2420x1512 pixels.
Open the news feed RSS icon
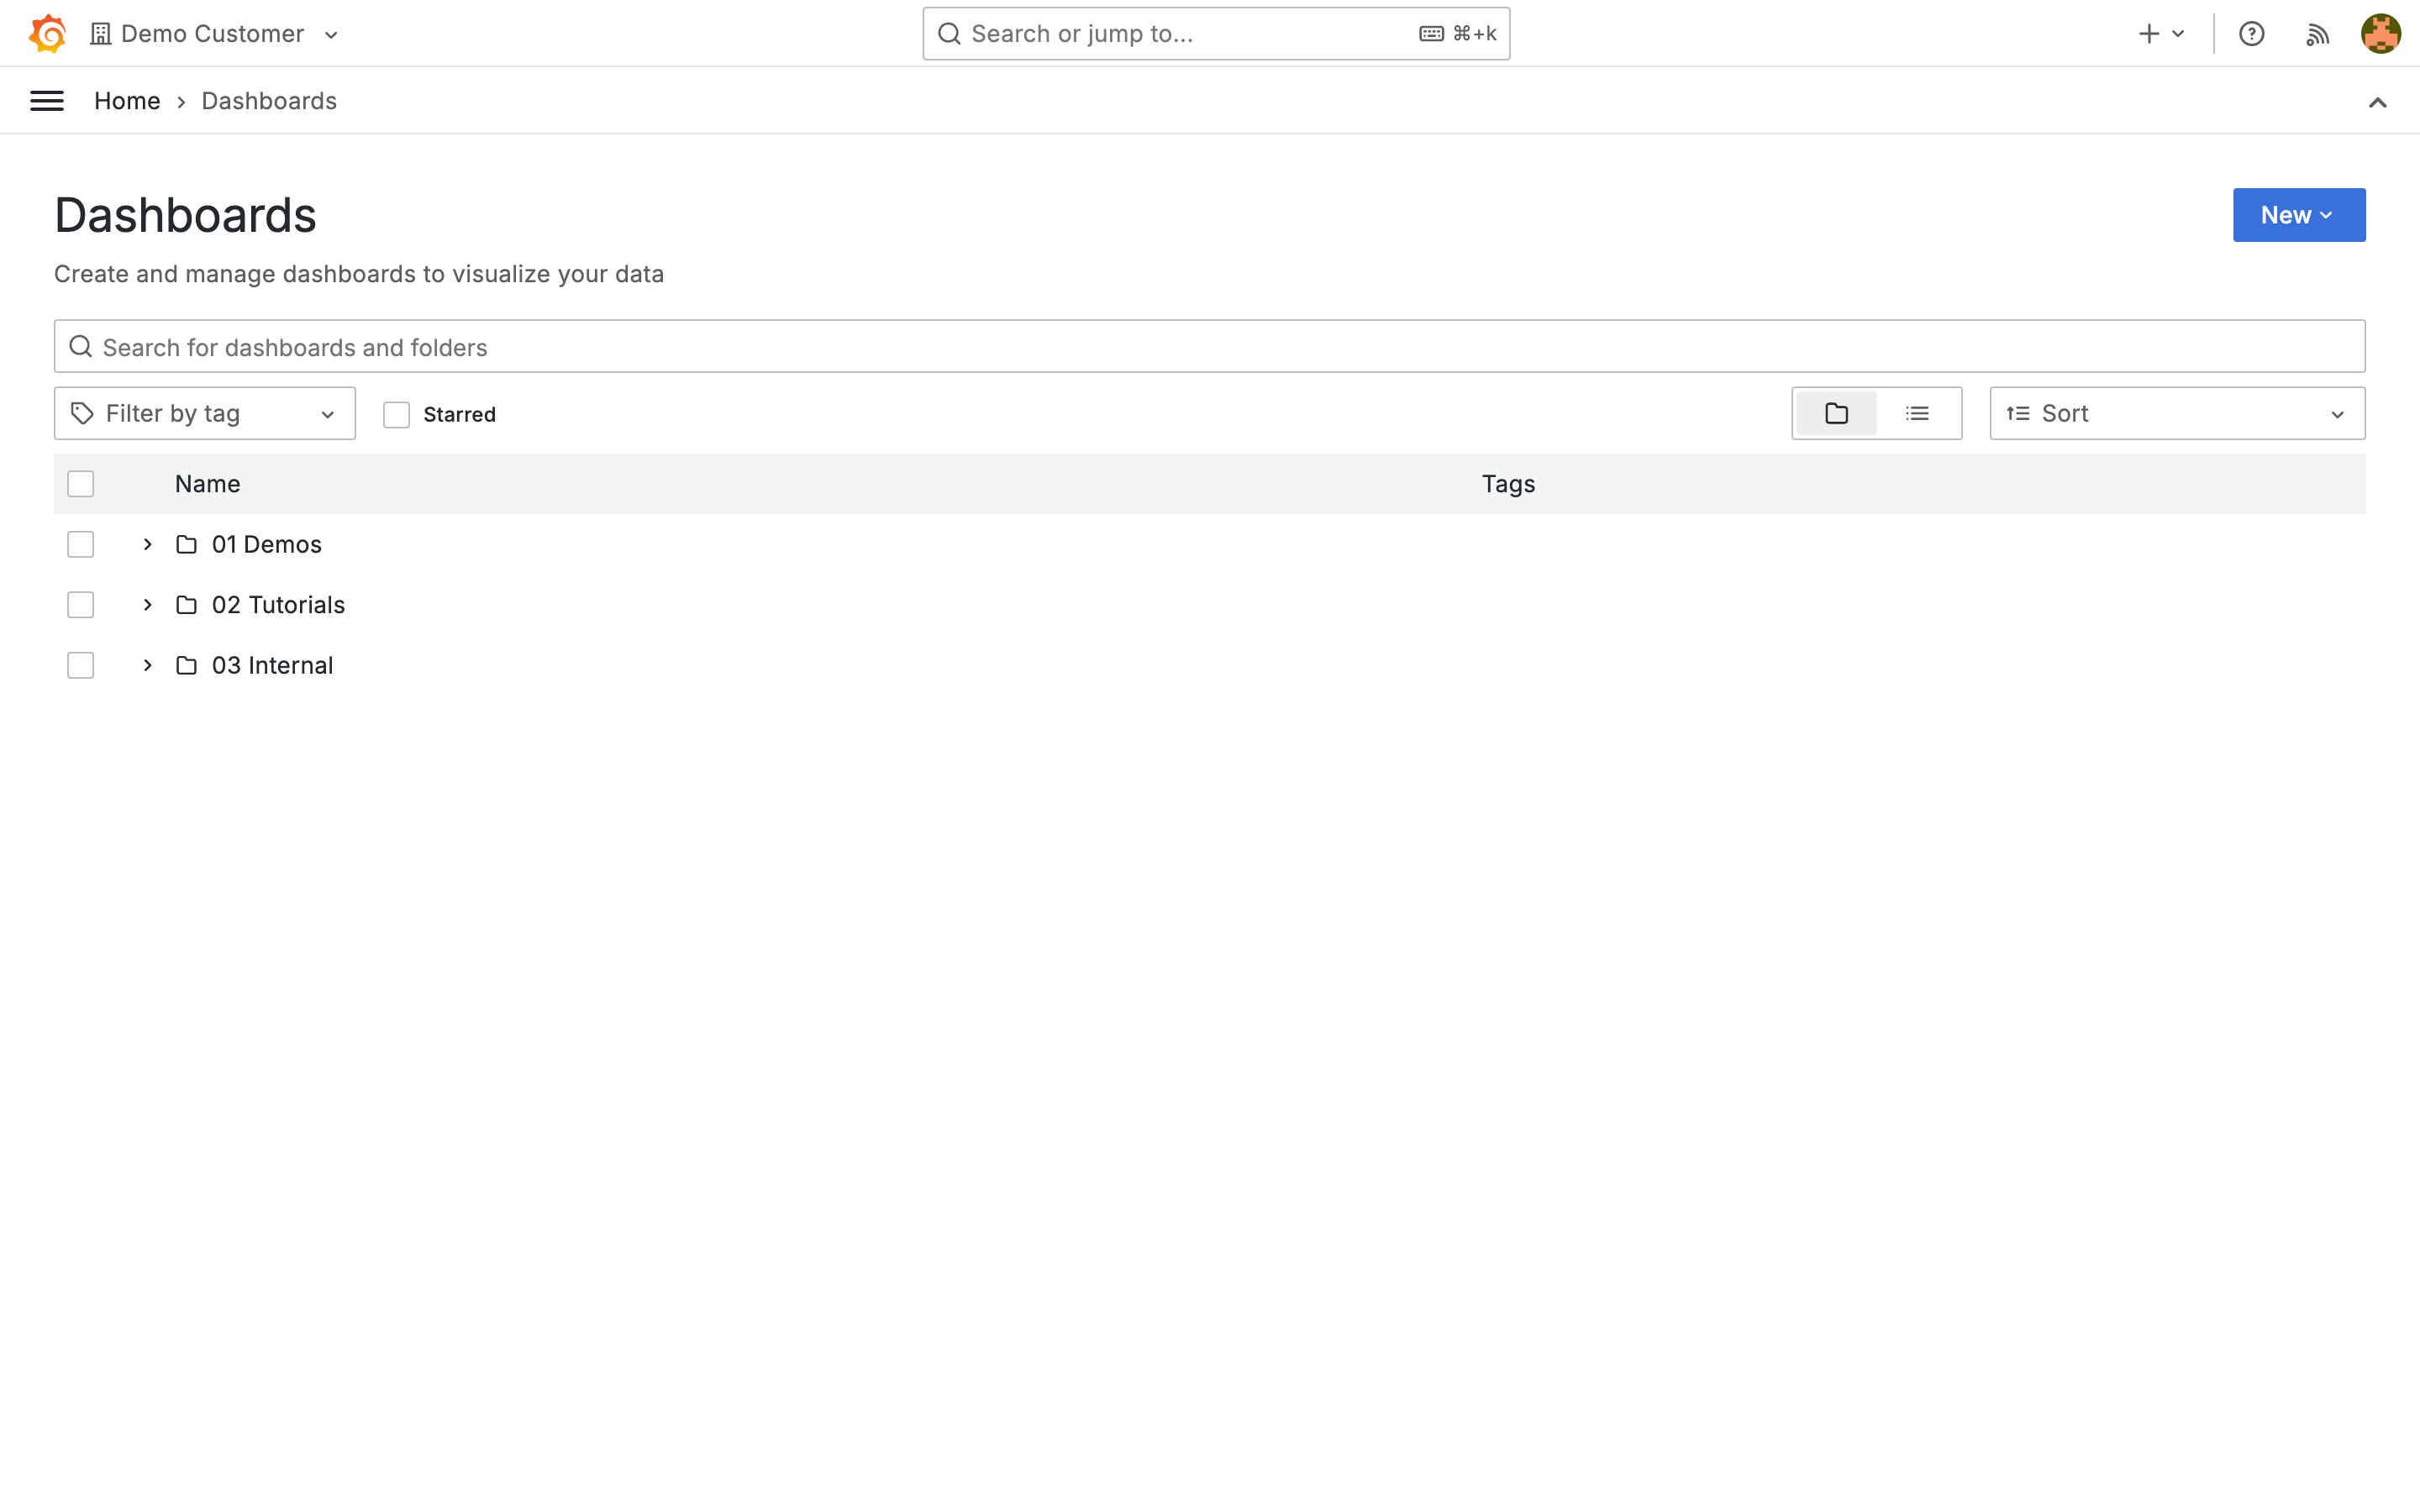pos(2317,34)
